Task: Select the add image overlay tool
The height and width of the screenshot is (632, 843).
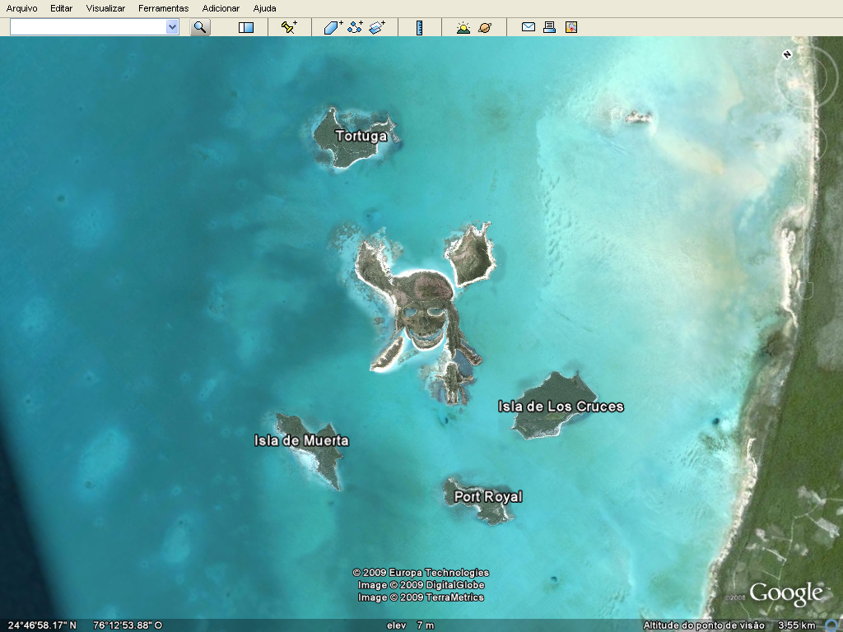Action: click(x=377, y=27)
